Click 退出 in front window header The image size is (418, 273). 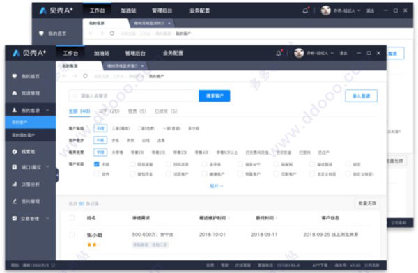click(343, 53)
